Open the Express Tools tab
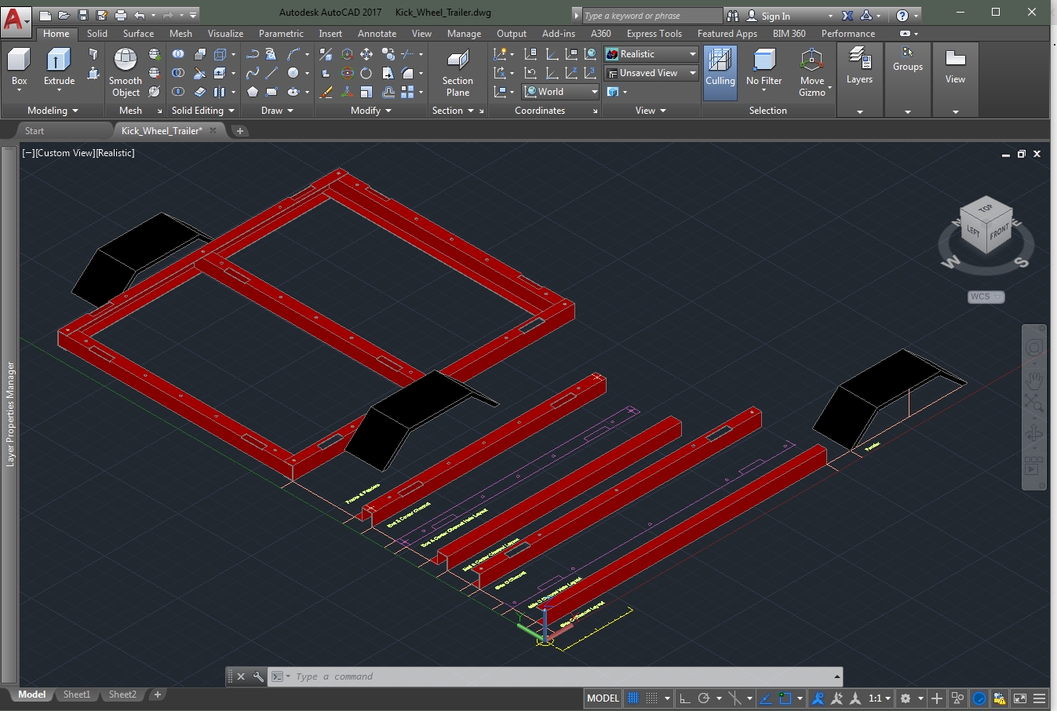1057x711 pixels. coord(654,34)
